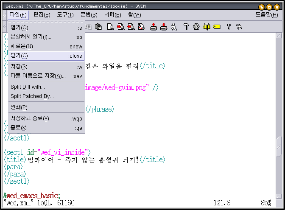Click the Make (hammer) icon
Screen dimensions: 285x210
(186, 27)
